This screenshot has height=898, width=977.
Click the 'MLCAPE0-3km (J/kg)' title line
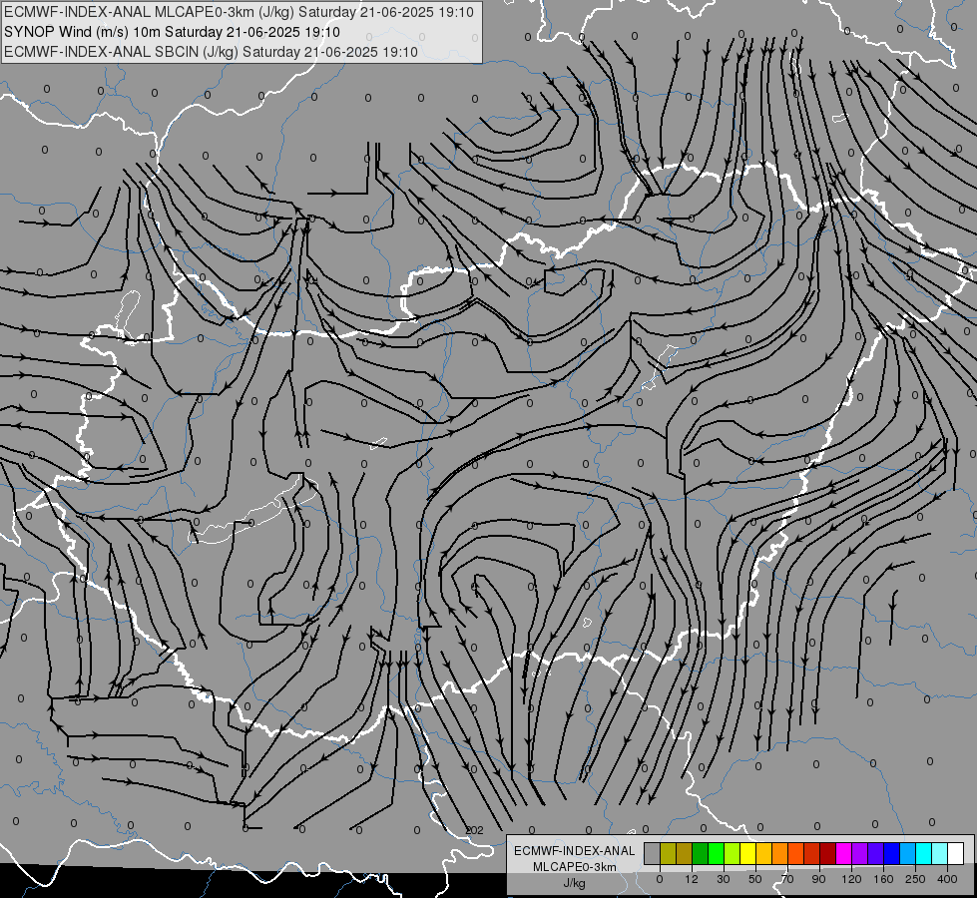click(x=239, y=12)
